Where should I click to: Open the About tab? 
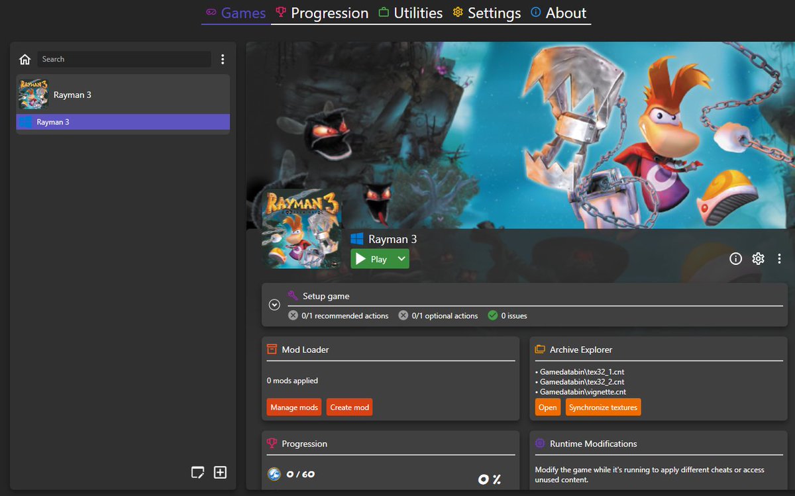(558, 13)
